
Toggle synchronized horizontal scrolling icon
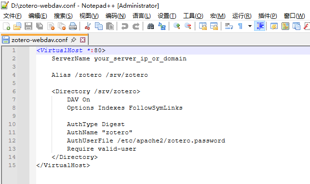click(214, 26)
